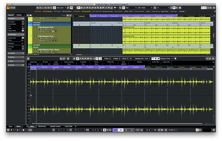Open the Auto-Latch automation mode dropdown
The height and width of the screenshot is (141, 222).
(61, 7)
